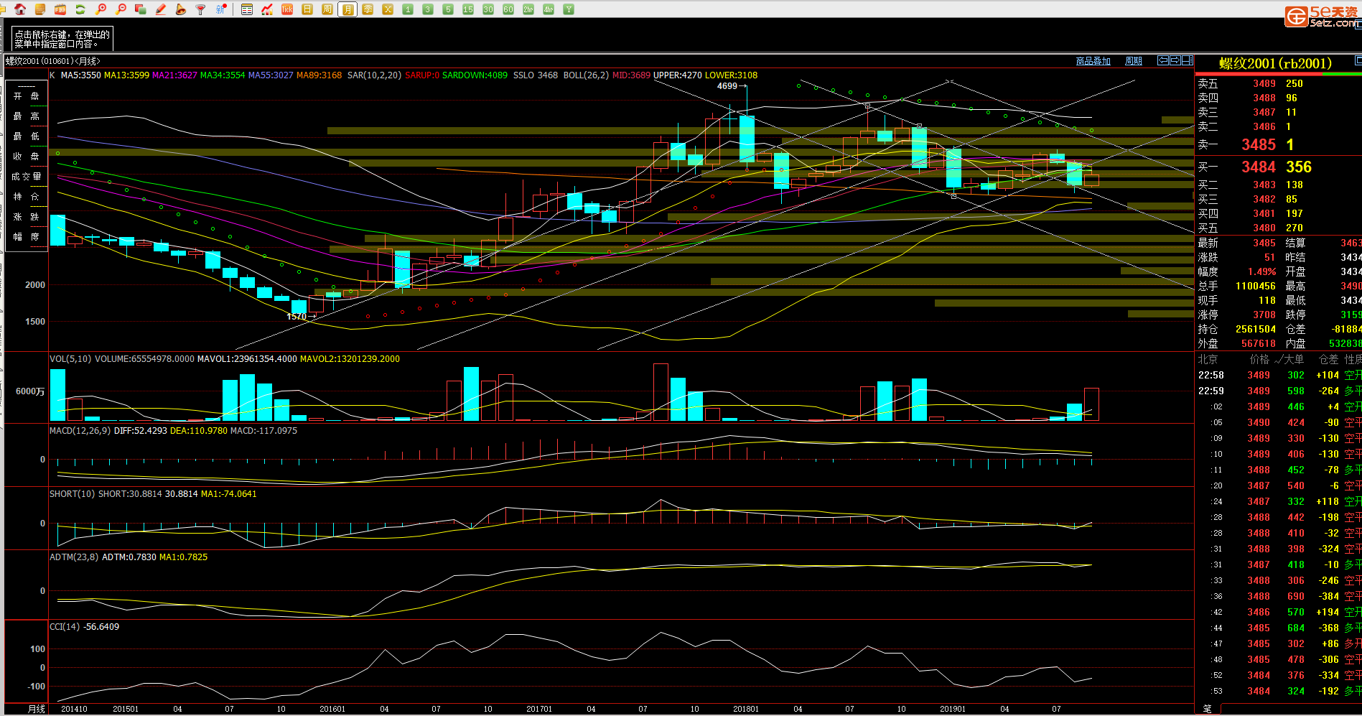Screen dimensions: 1362x716
Task: Click the 22:58 trade tick row
Action: [1278, 376]
